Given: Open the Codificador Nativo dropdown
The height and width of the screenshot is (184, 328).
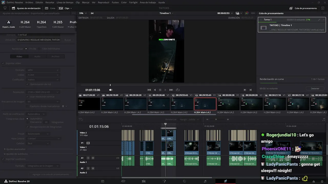Looking at the screenshot, I should click(43, 80).
